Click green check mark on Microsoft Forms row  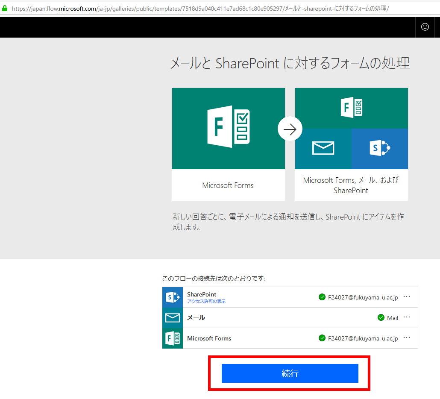tap(322, 338)
